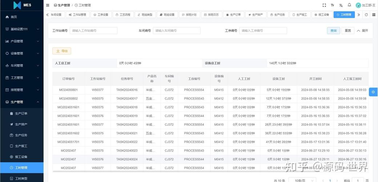The image size is (378, 182).
Task: Click the user avatar 加工部-王
Action: [x=366, y=5]
